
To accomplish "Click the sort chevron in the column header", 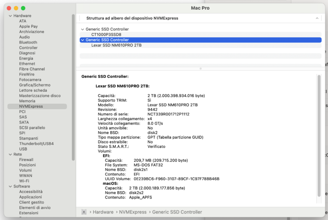I will tap(317, 18).
